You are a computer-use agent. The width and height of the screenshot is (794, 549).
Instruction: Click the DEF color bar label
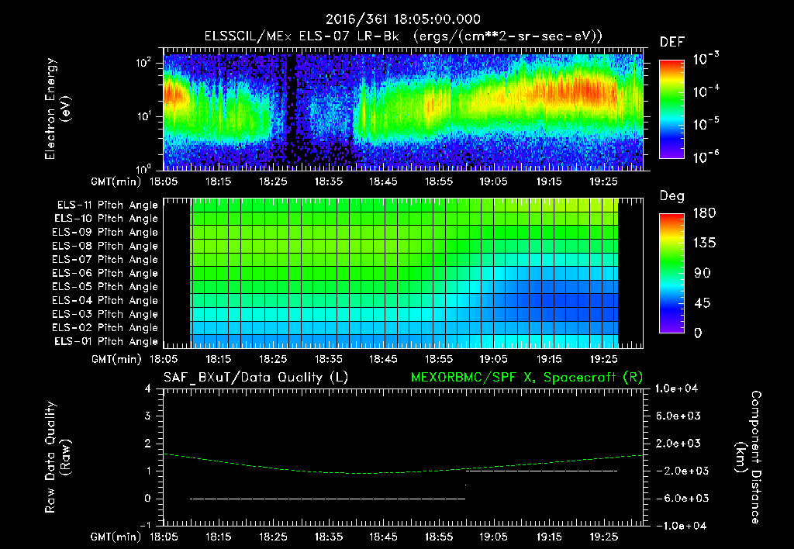[x=672, y=42]
